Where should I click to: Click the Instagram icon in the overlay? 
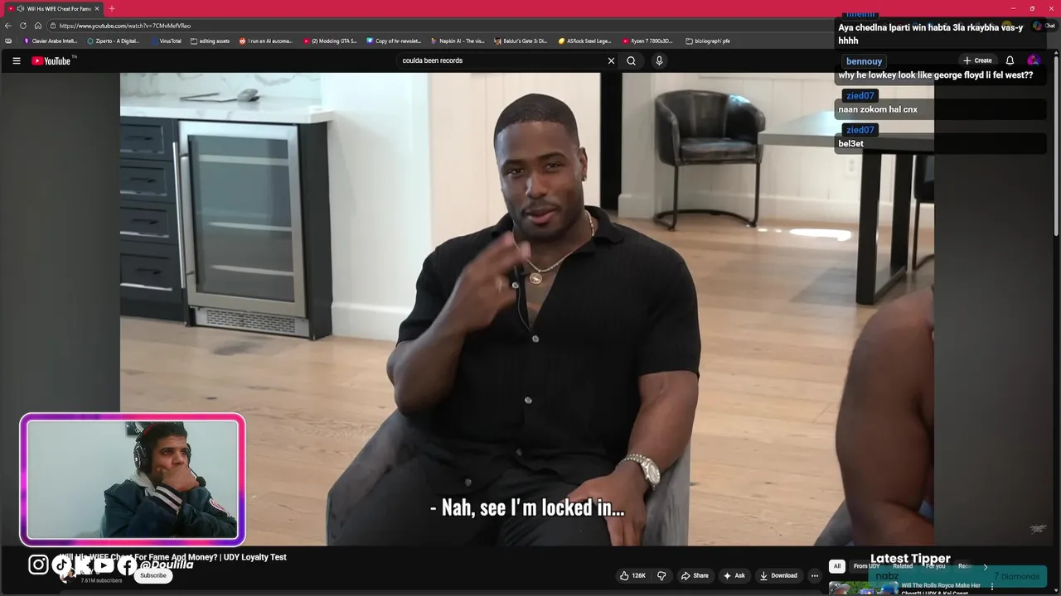38,565
